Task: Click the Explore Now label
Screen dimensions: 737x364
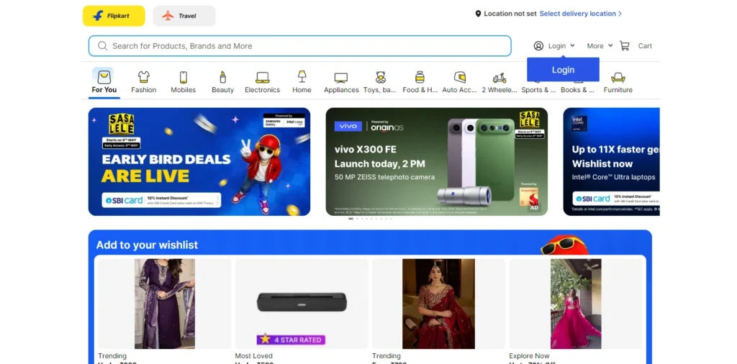Action: [529, 355]
